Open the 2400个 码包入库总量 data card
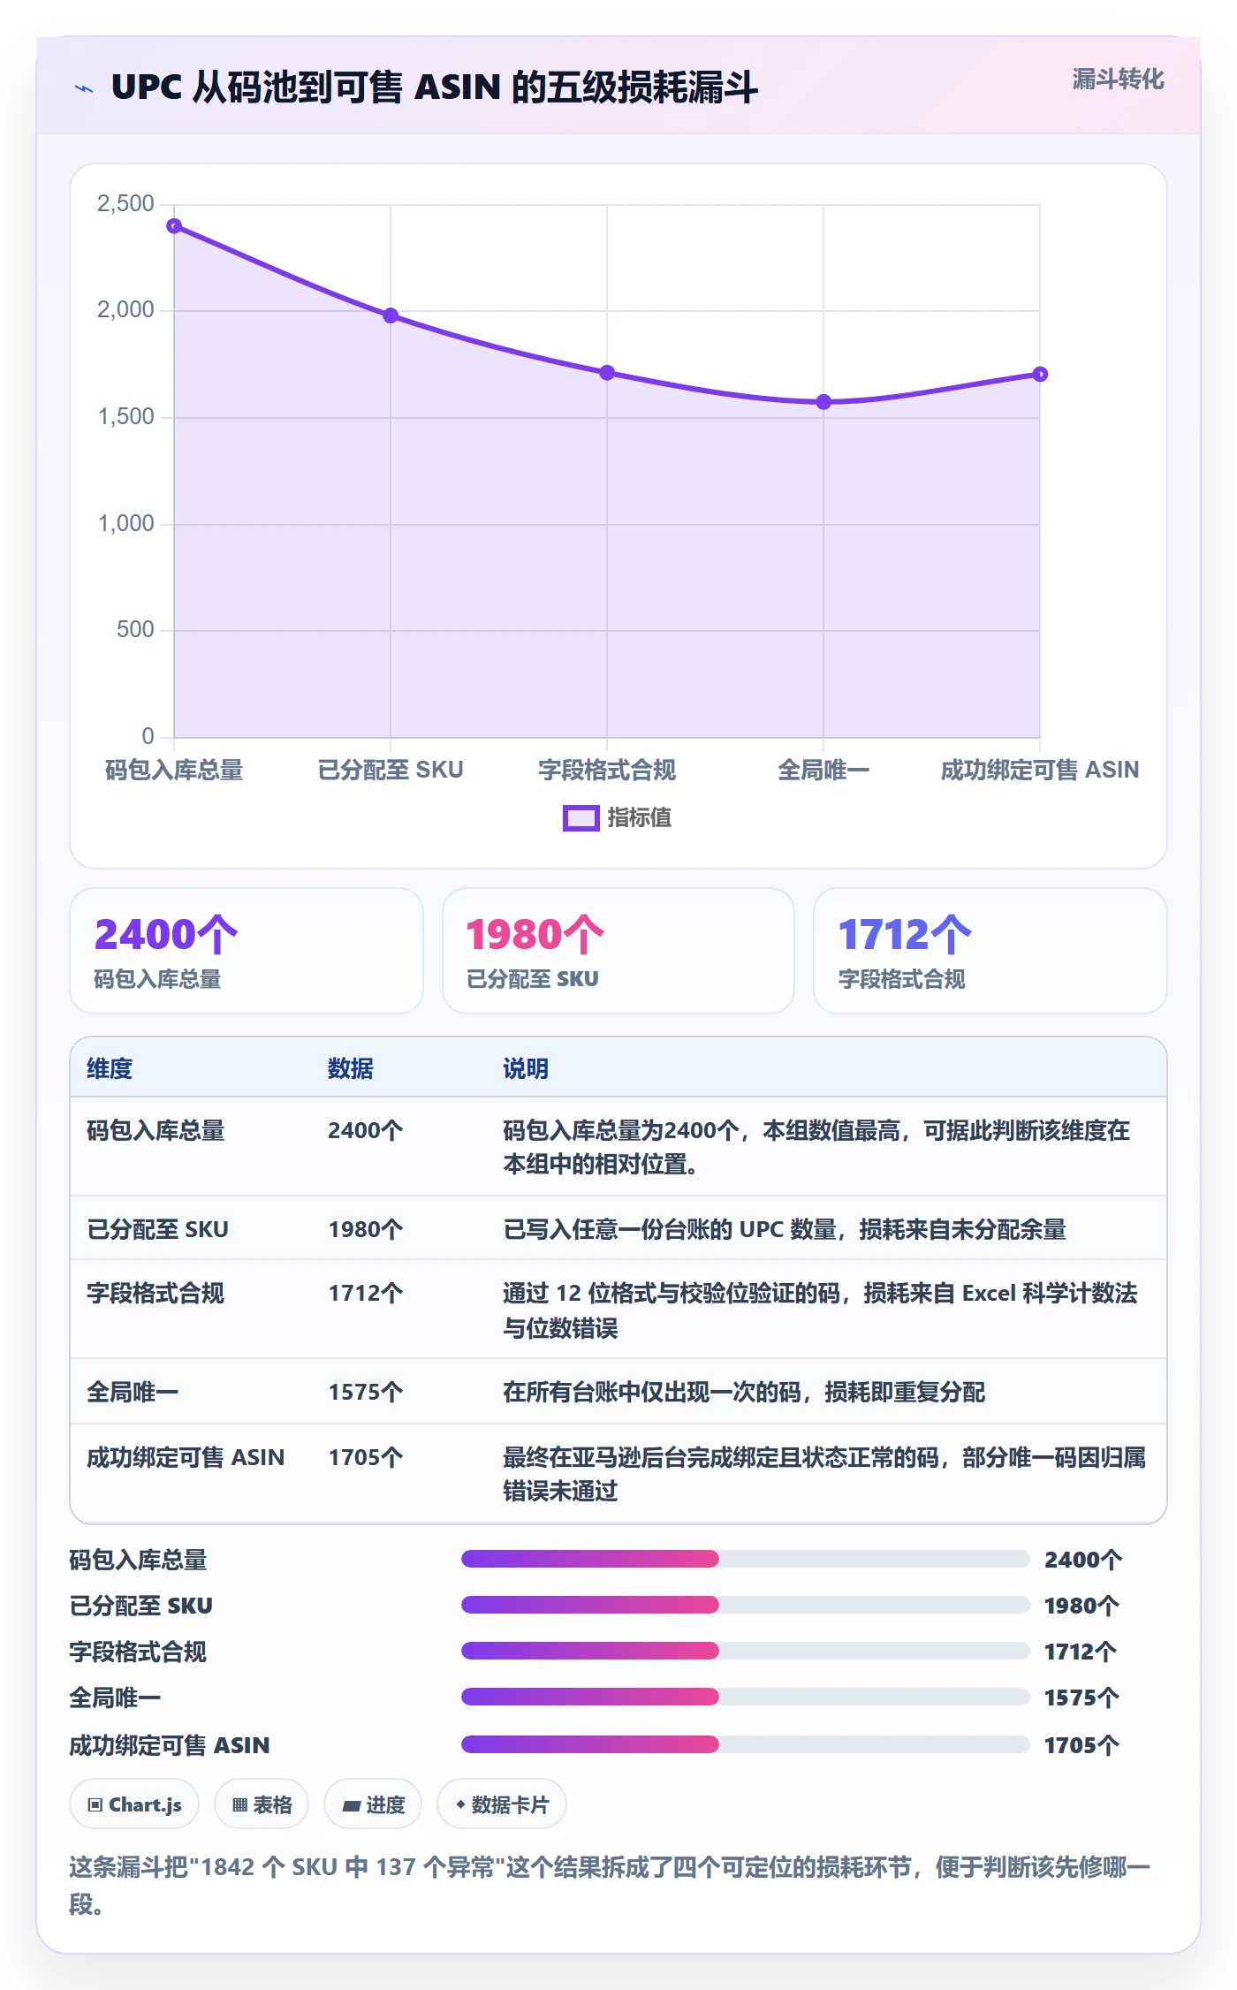 [x=247, y=951]
